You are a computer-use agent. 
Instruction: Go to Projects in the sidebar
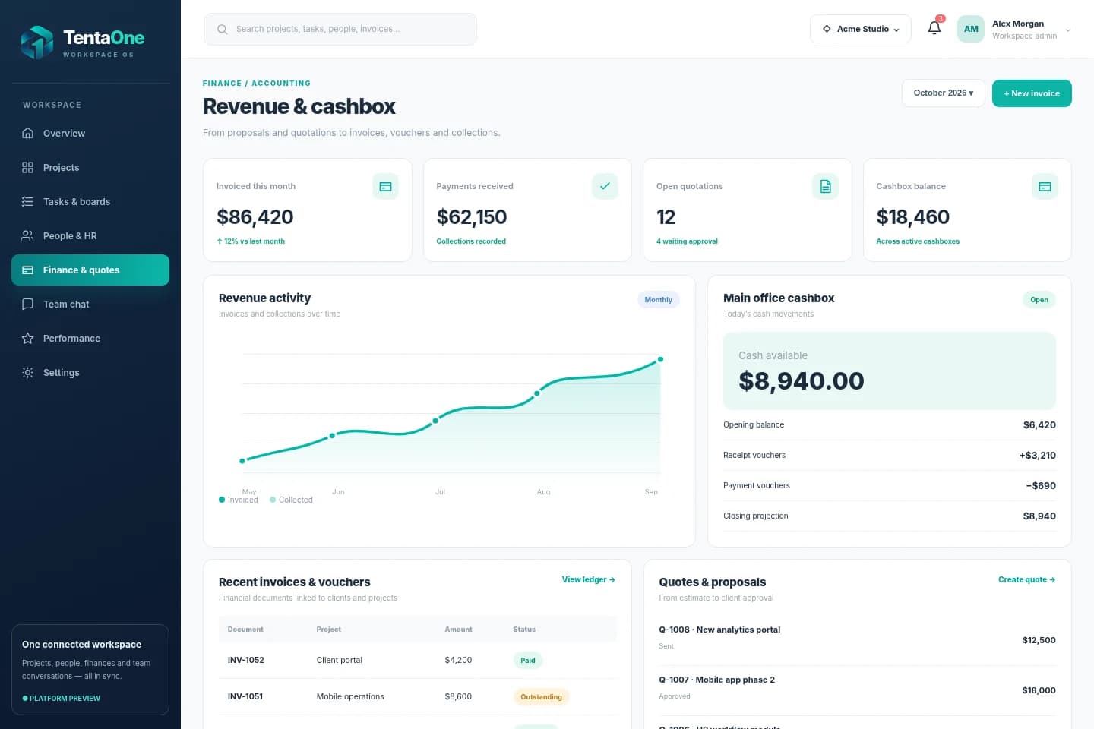(90, 167)
